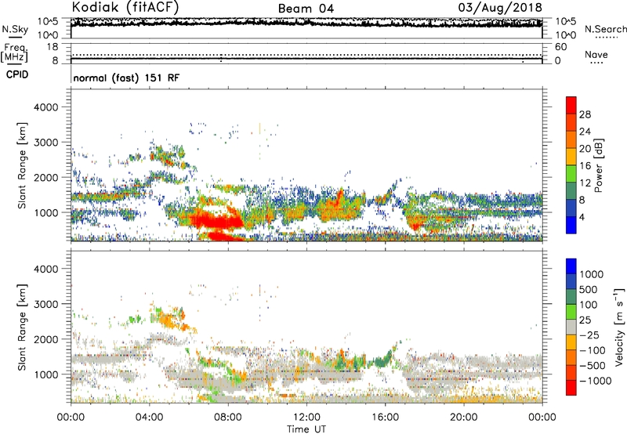The image size is (627, 434).
Task: Click the "12:00" time axis label
Action: pos(306,418)
